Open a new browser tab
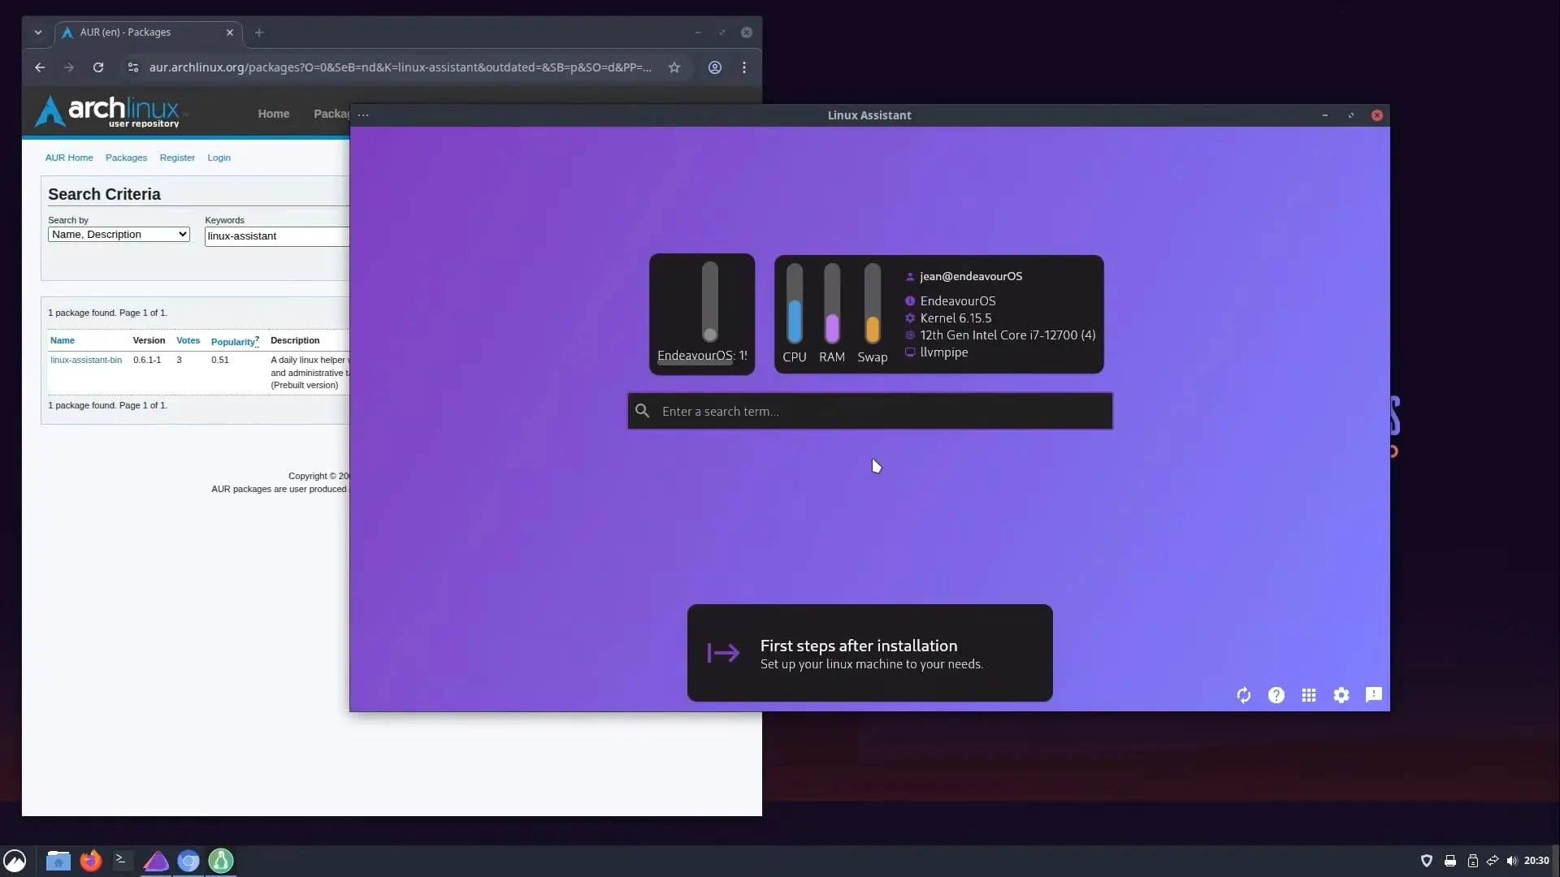This screenshot has height=877, width=1560. (x=259, y=32)
